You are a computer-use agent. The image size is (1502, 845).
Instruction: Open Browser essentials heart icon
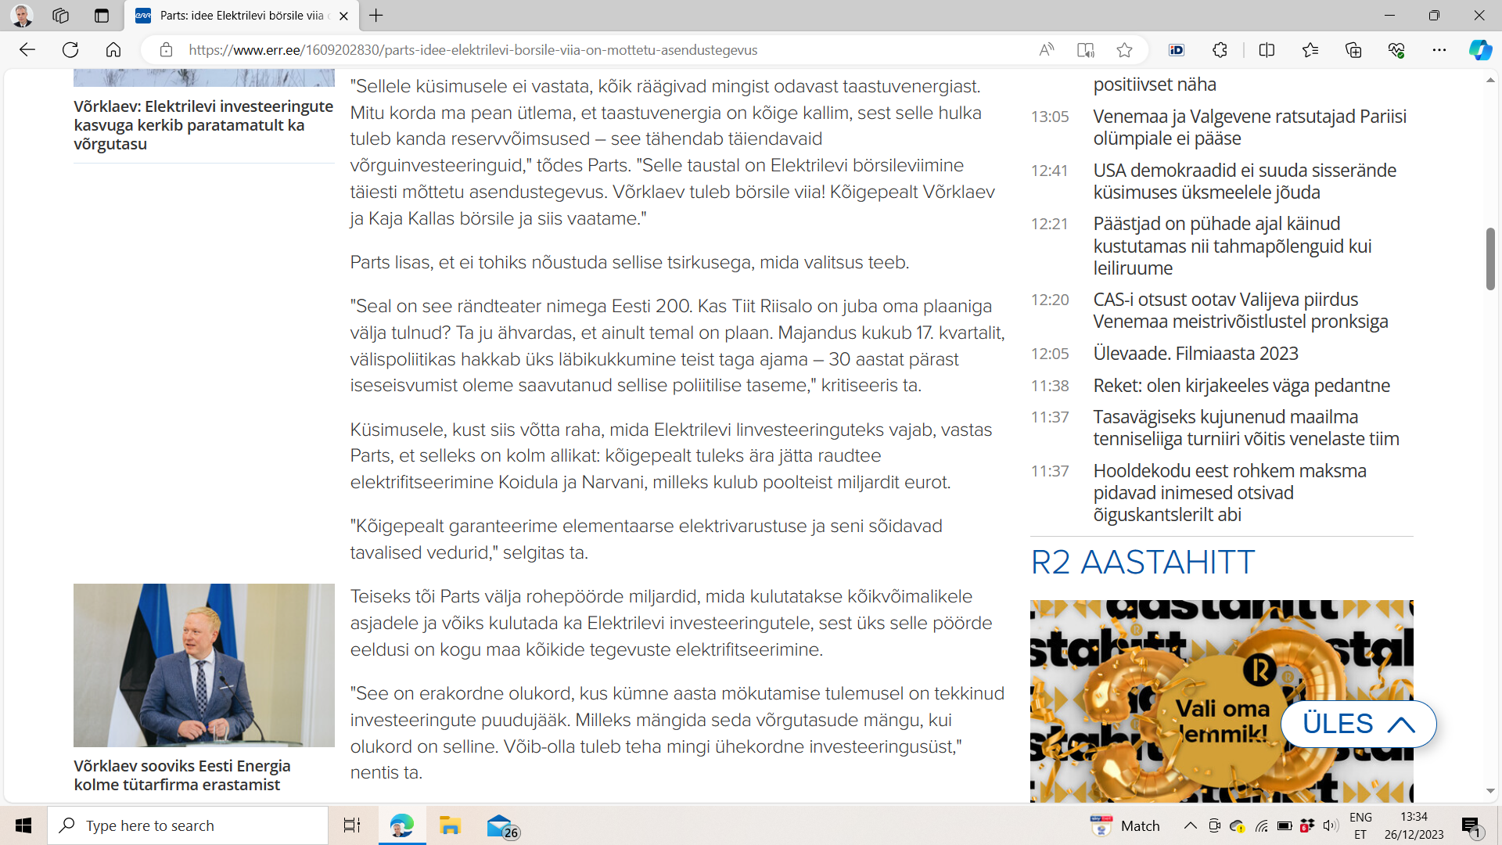(1396, 50)
